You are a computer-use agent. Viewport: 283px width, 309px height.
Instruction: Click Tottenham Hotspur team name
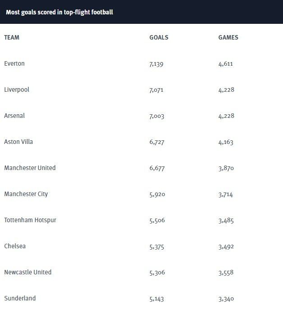point(30,220)
